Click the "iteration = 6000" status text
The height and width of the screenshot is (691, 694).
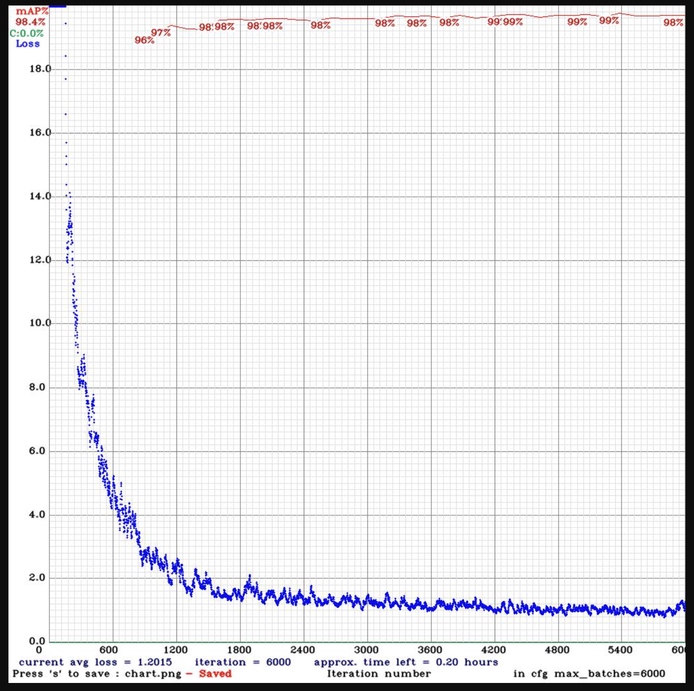click(x=243, y=662)
